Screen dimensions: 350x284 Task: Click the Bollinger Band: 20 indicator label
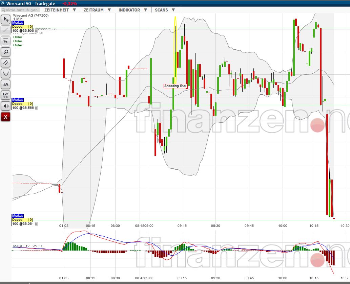[28, 33]
